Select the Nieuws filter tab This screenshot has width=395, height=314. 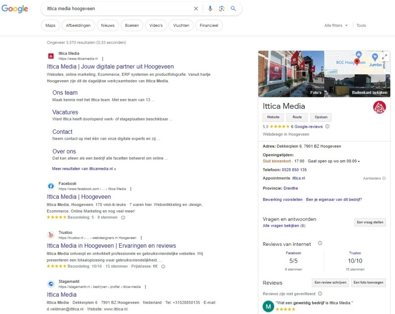coord(107,26)
